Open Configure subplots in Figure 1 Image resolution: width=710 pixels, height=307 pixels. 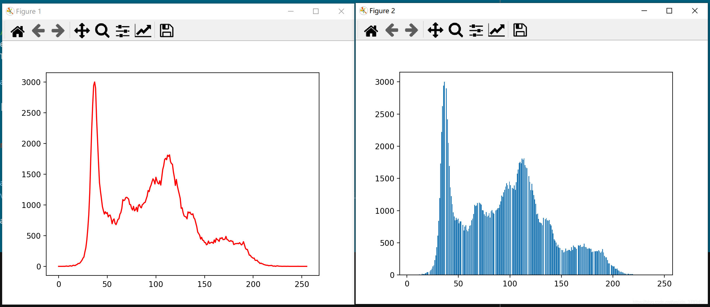[123, 30]
